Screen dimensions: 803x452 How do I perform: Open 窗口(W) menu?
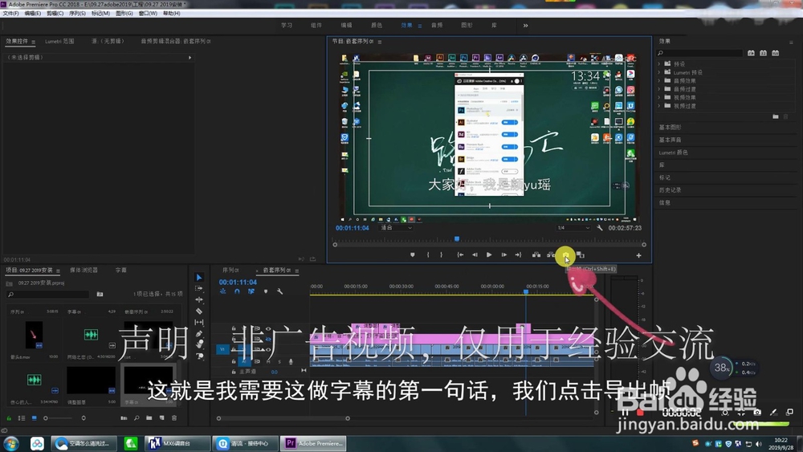tap(148, 14)
